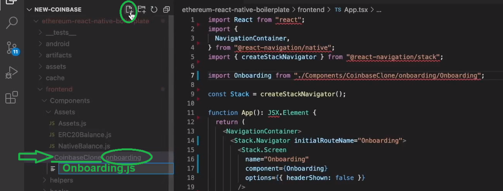The width and height of the screenshot is (503, 191).
Task: Click the <NavigationContainer> tag on line 13
Action: tap(262, 131)
